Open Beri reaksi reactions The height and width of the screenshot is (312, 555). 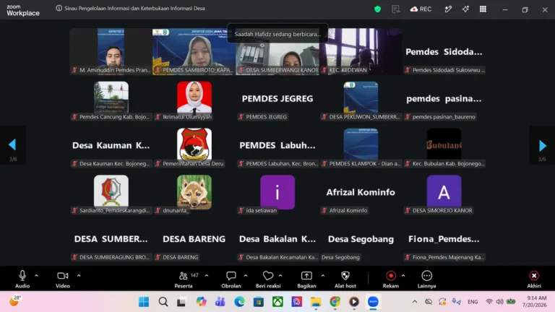coord(268,279)
